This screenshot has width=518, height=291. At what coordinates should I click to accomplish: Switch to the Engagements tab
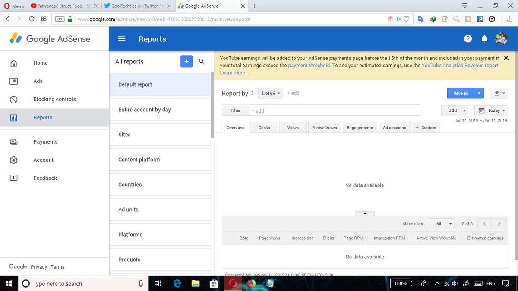360,128
